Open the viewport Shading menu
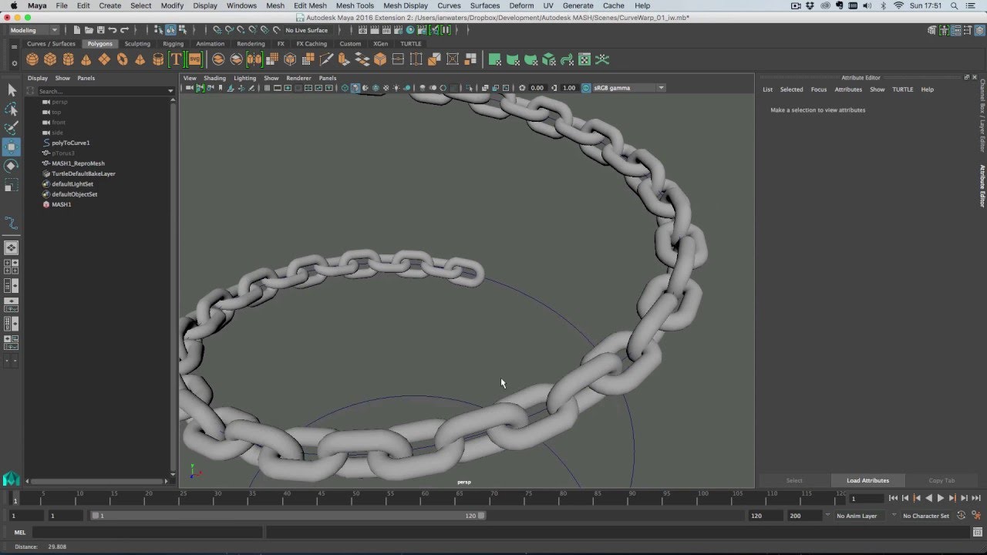 coord(214,78)
